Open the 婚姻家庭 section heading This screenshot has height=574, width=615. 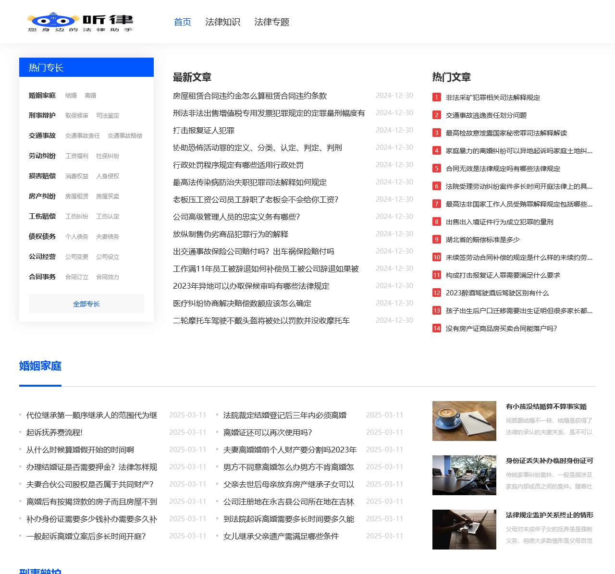click(x=40, y=366)
